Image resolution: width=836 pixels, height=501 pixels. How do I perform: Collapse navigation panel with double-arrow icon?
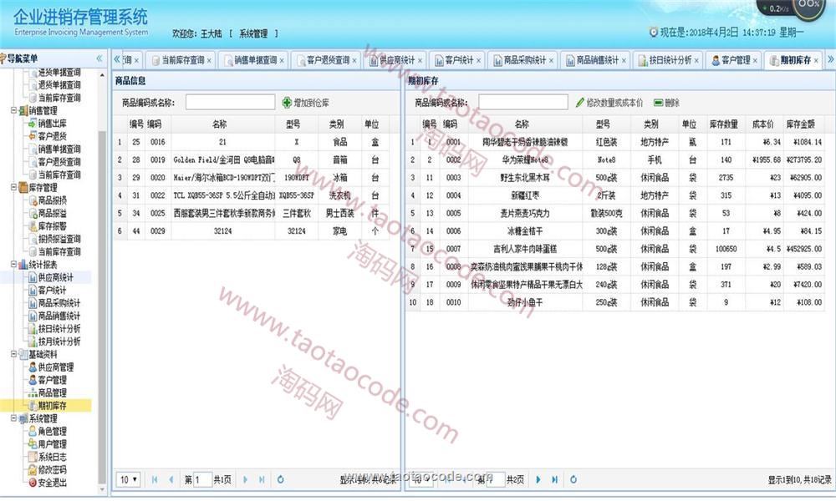point(99,58)
